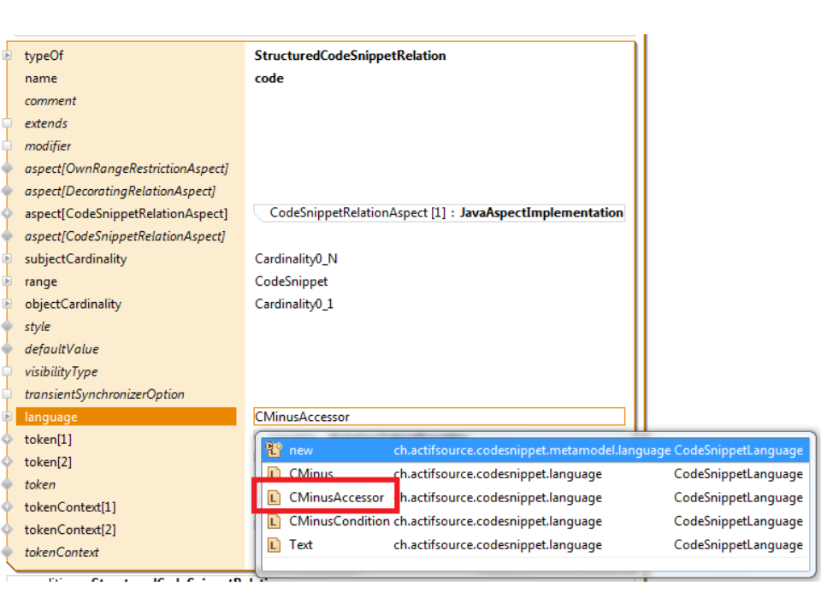Click plus marker beside tokenContext[2]

click(x=8, y=530)
